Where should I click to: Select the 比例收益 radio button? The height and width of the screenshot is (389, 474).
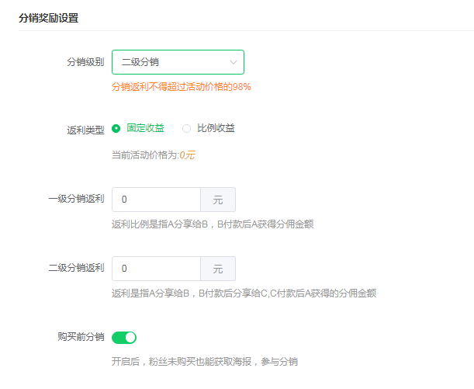click(186, 129)
